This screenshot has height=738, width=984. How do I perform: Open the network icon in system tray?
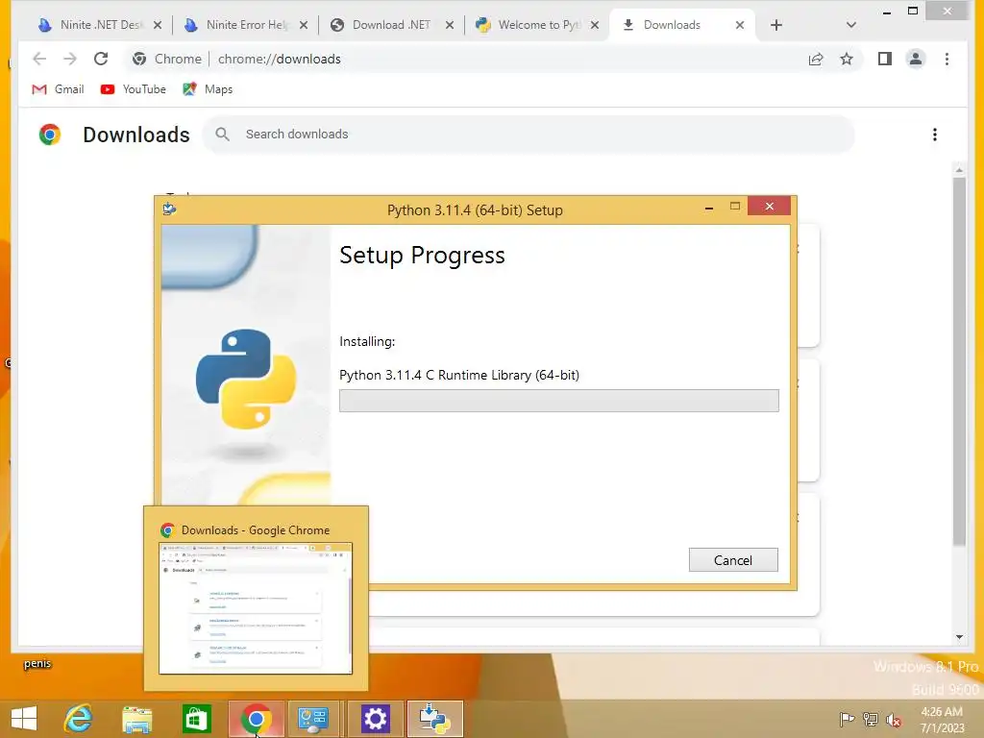(870, 719)
